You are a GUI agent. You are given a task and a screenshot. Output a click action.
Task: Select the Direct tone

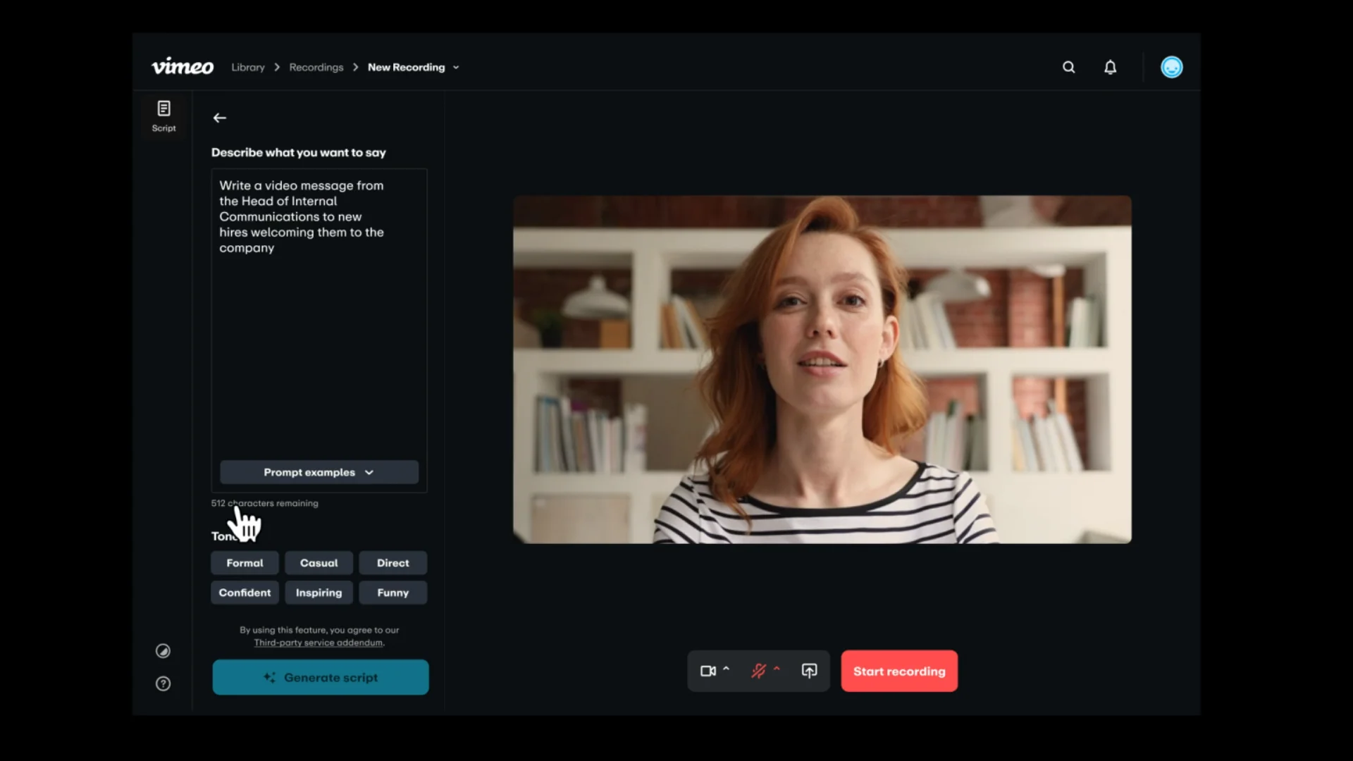[393, 563]
